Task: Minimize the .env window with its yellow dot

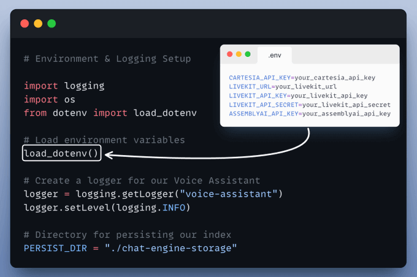Action: point(239,55)
